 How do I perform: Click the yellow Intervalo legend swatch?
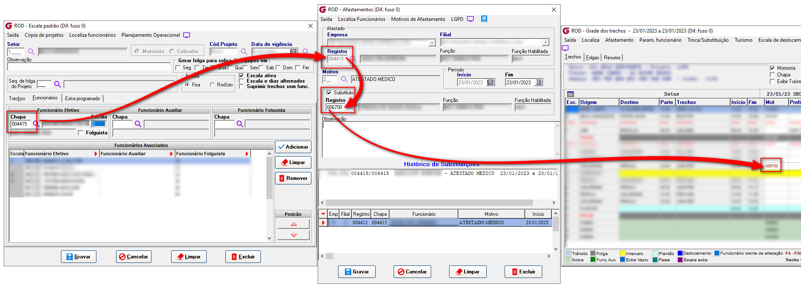622,253
